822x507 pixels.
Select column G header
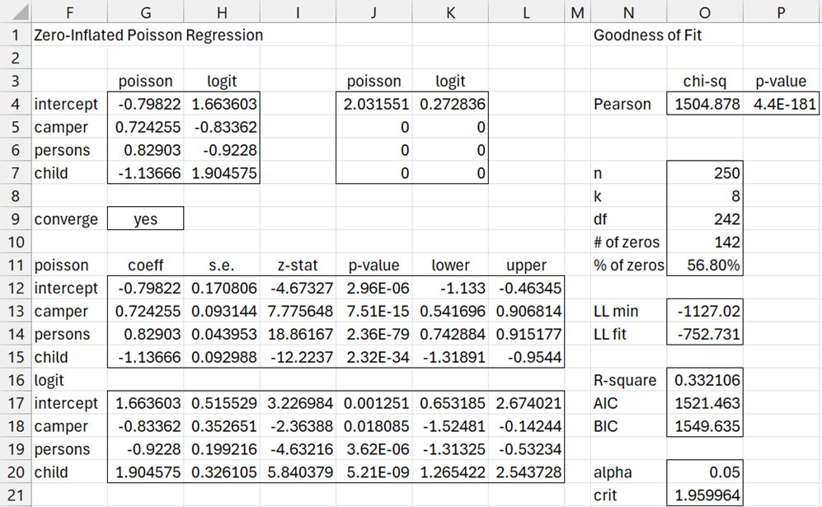(145, 11)
